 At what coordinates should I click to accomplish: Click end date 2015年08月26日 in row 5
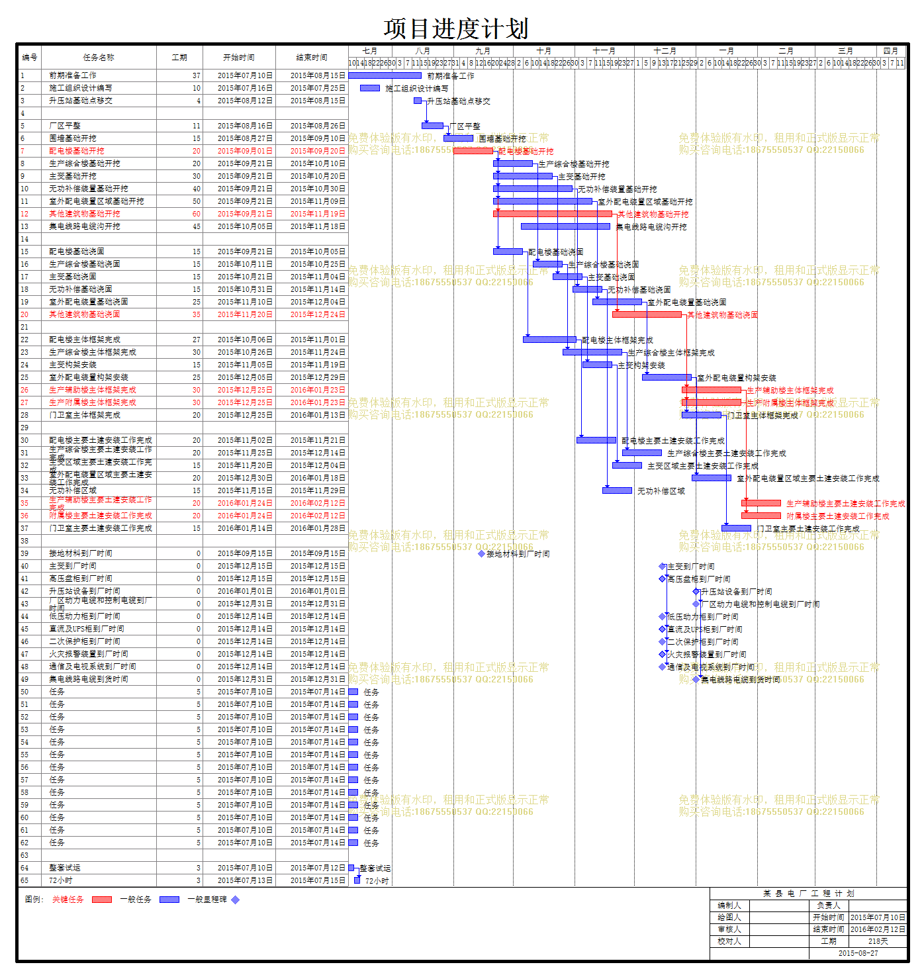click(x=318, y=126)
